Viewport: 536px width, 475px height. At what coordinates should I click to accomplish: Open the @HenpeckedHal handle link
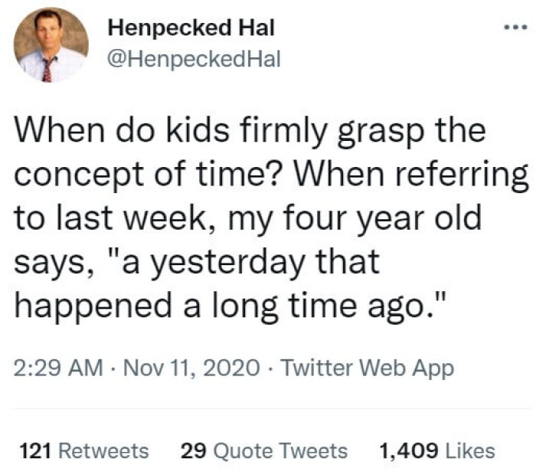[194, 59]
